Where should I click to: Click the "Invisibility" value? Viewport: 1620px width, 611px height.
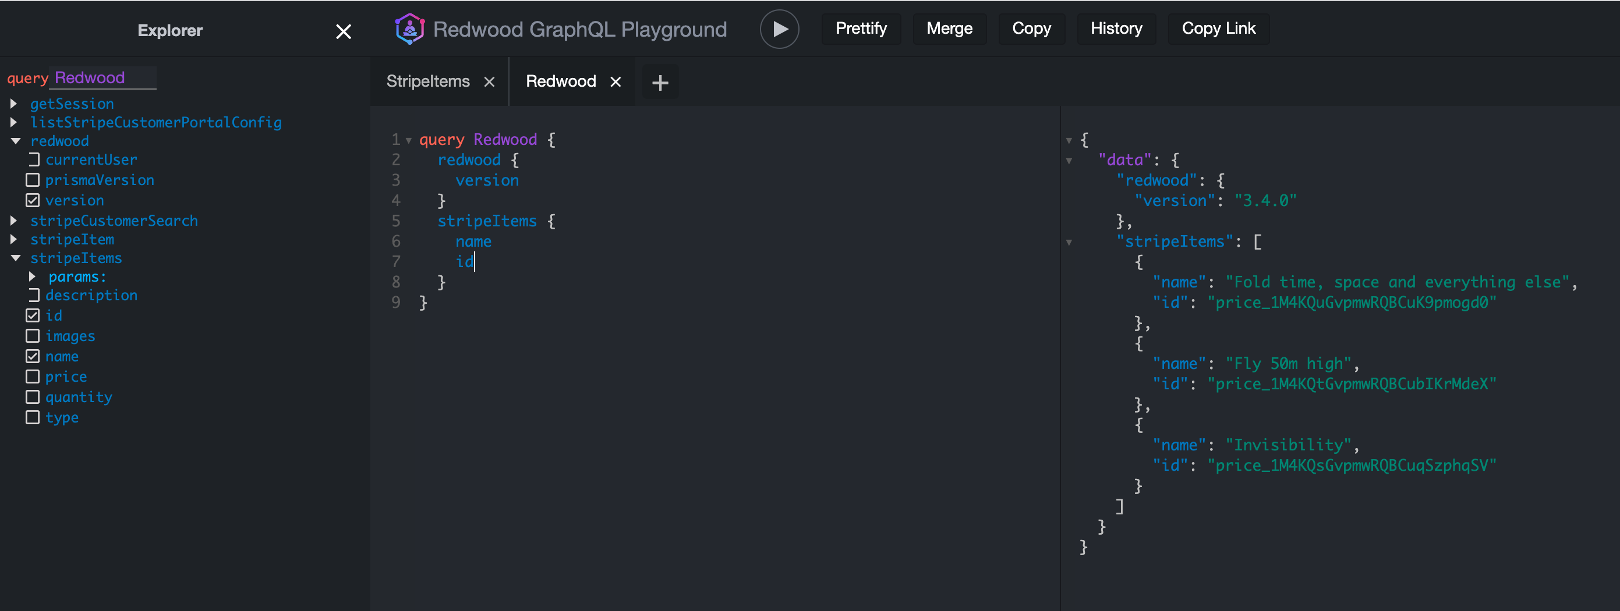pos(1289,445)
